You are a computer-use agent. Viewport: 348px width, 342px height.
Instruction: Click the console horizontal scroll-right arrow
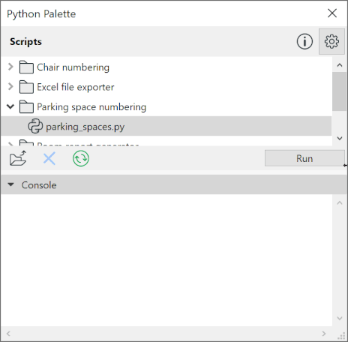324,334
